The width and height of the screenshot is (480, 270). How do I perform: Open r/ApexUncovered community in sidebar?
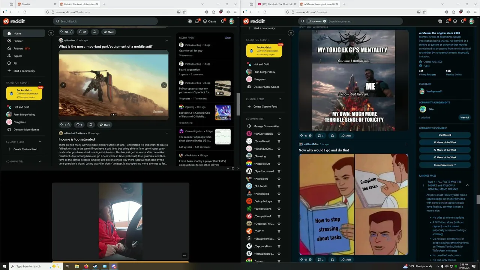point(264,171)
